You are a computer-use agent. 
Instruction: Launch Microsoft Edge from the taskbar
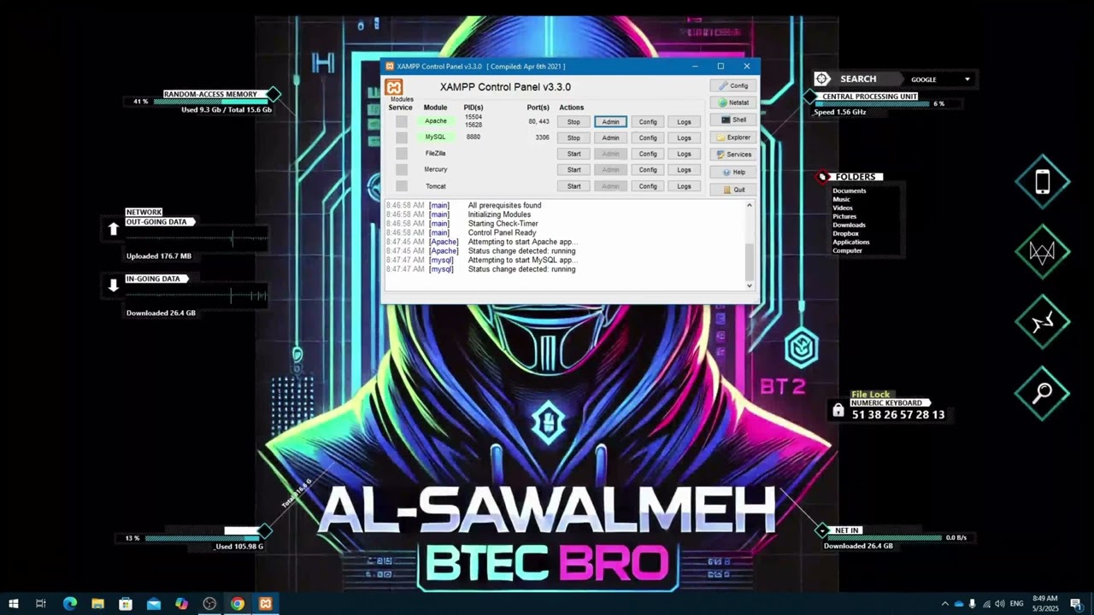click(x=70, y=604)
